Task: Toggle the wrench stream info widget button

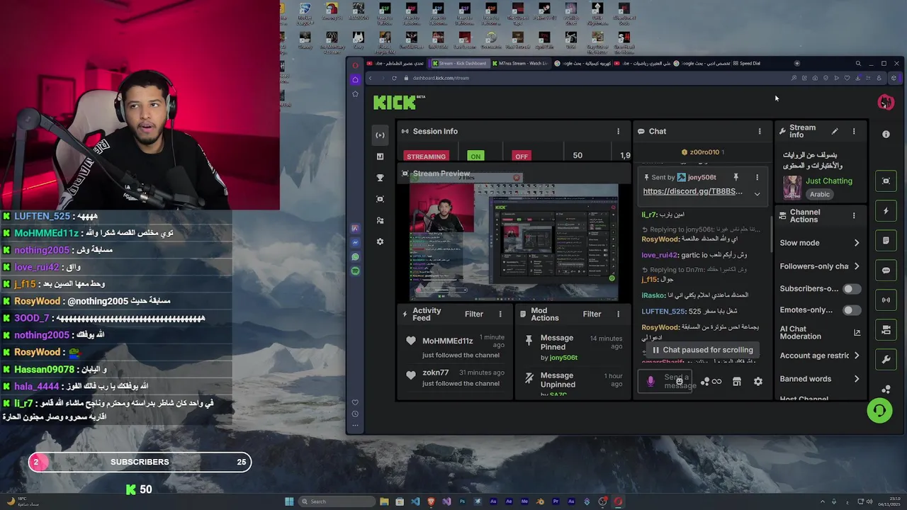Action: click(x=886, y=360)
